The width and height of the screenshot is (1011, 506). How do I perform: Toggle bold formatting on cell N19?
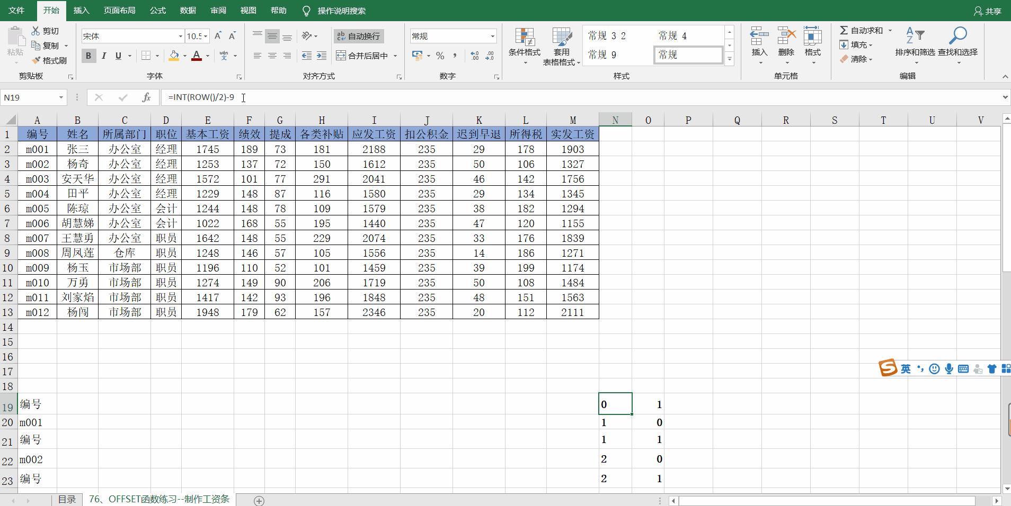88,55
